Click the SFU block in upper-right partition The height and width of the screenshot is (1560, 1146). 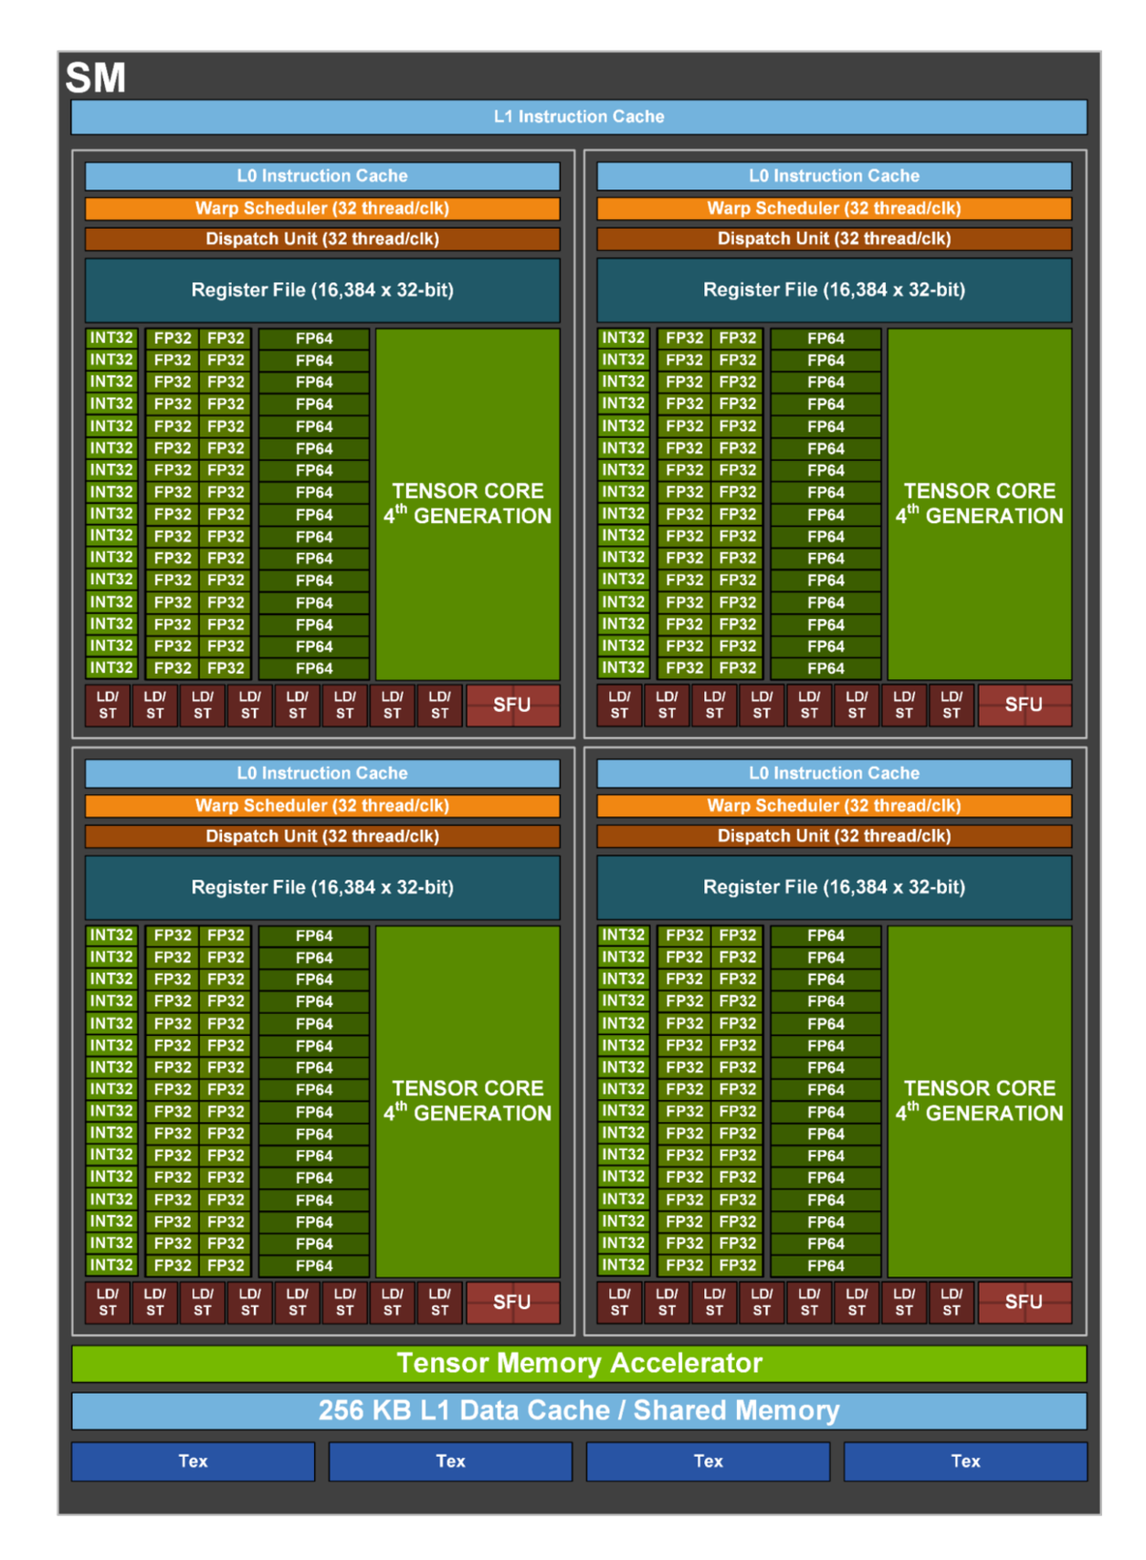1025,705
